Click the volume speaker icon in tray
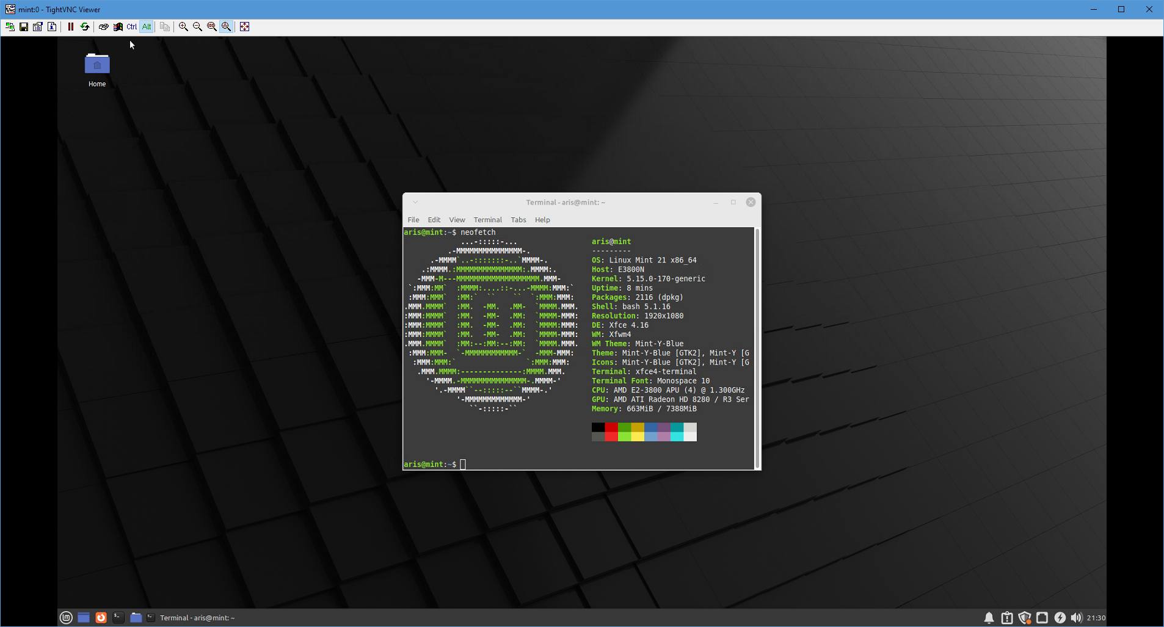Image resolution: width=1164 pixels, height=627 pixels. pyautogui.click(x=1076, y=618)
